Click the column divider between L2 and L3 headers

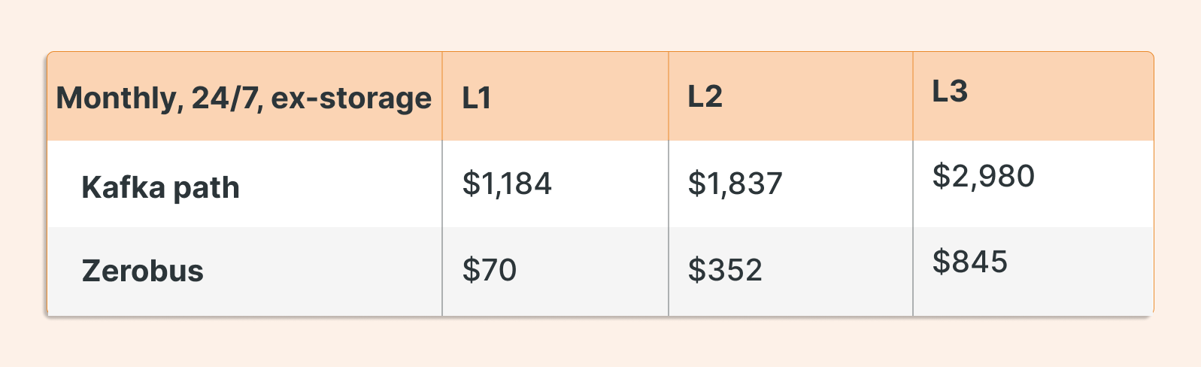(913, 96)
